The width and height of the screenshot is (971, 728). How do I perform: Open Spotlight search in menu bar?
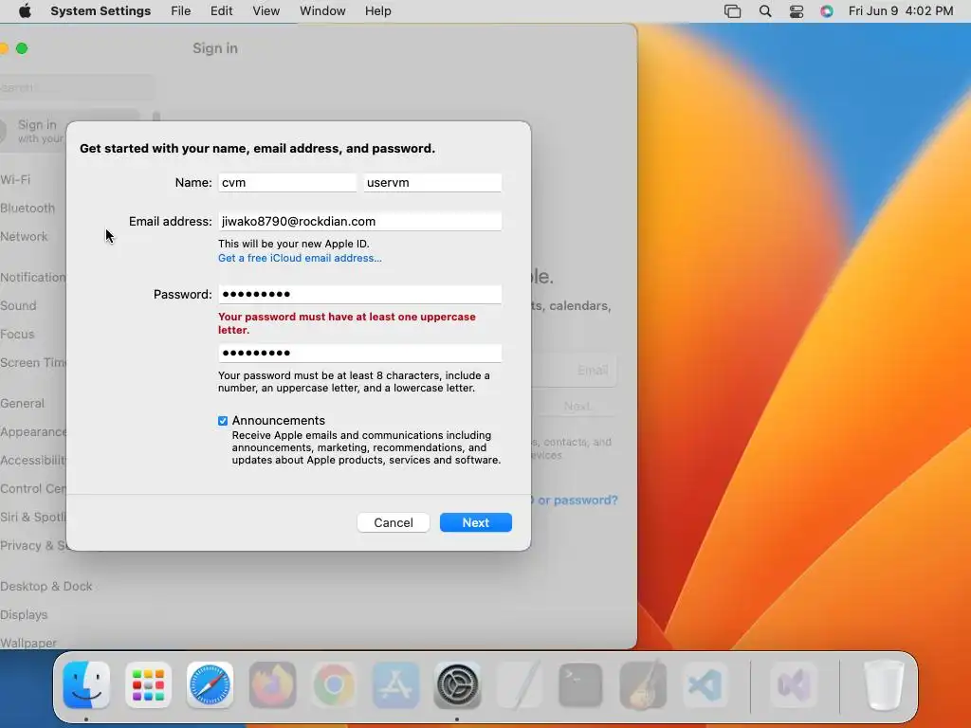[765, 11]
